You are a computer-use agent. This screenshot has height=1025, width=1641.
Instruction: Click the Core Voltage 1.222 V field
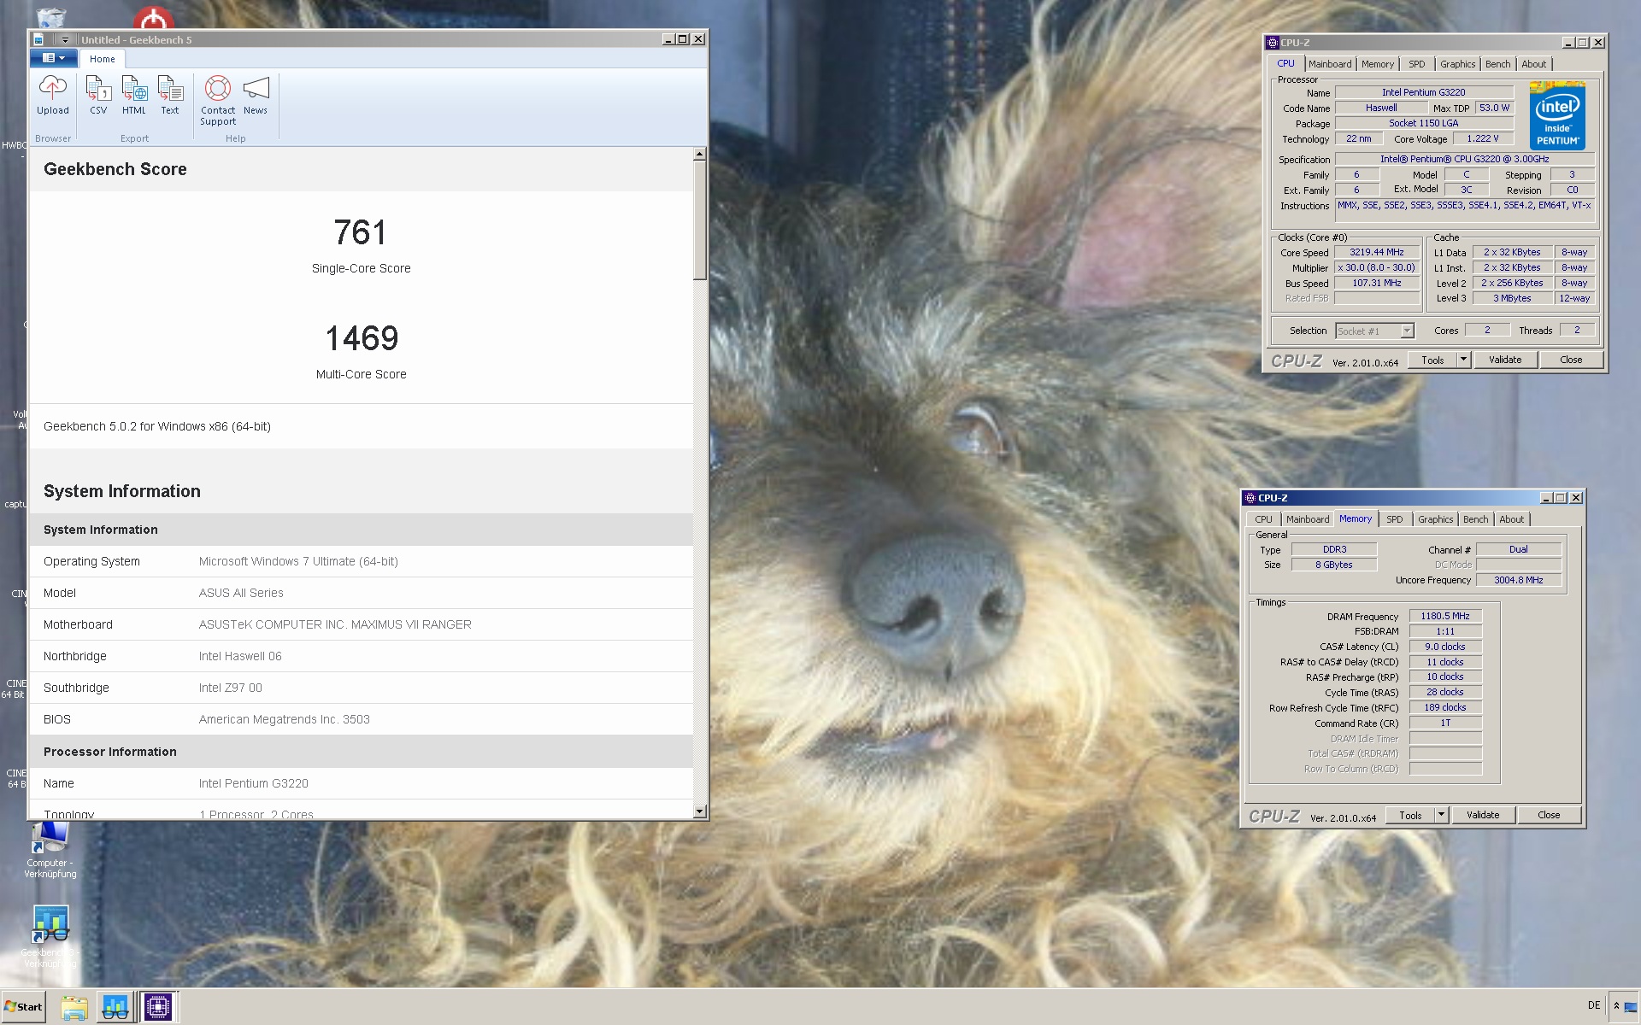click(x=1482, y=138)
